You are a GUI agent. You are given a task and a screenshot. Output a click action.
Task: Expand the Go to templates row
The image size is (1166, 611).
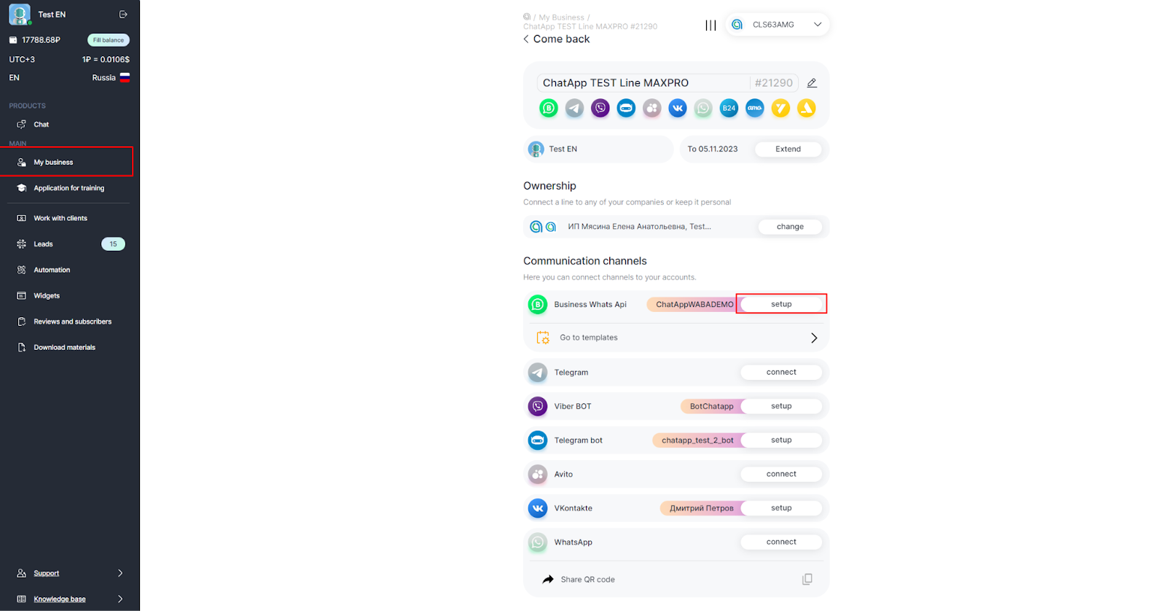pyautogui.click(x=676, y=338)
